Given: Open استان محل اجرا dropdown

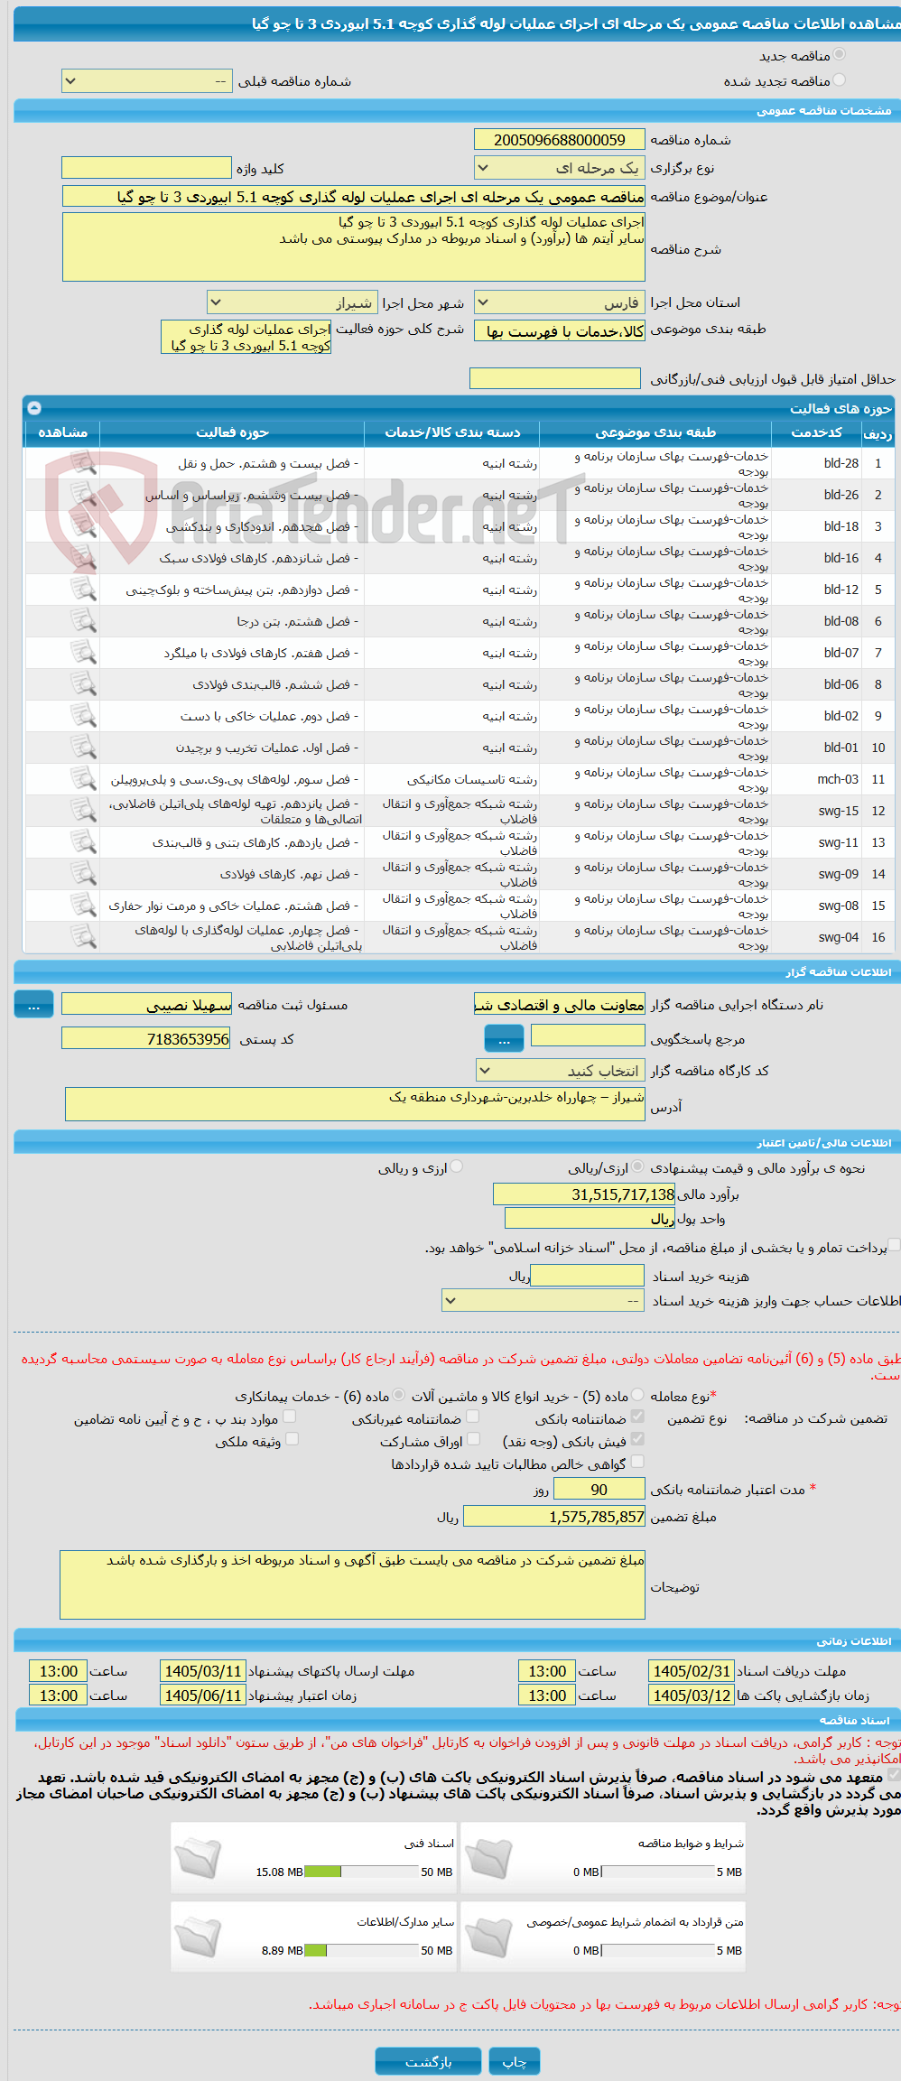Looking at the screenshot, I should tap(560, 302).
